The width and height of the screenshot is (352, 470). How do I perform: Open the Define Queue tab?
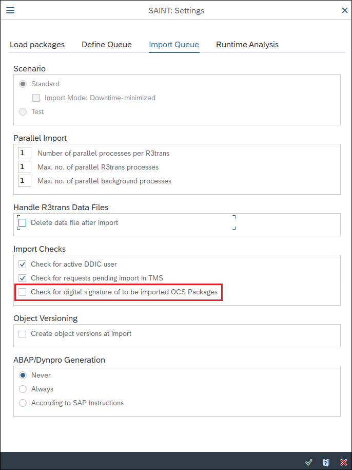pos(107,45)
